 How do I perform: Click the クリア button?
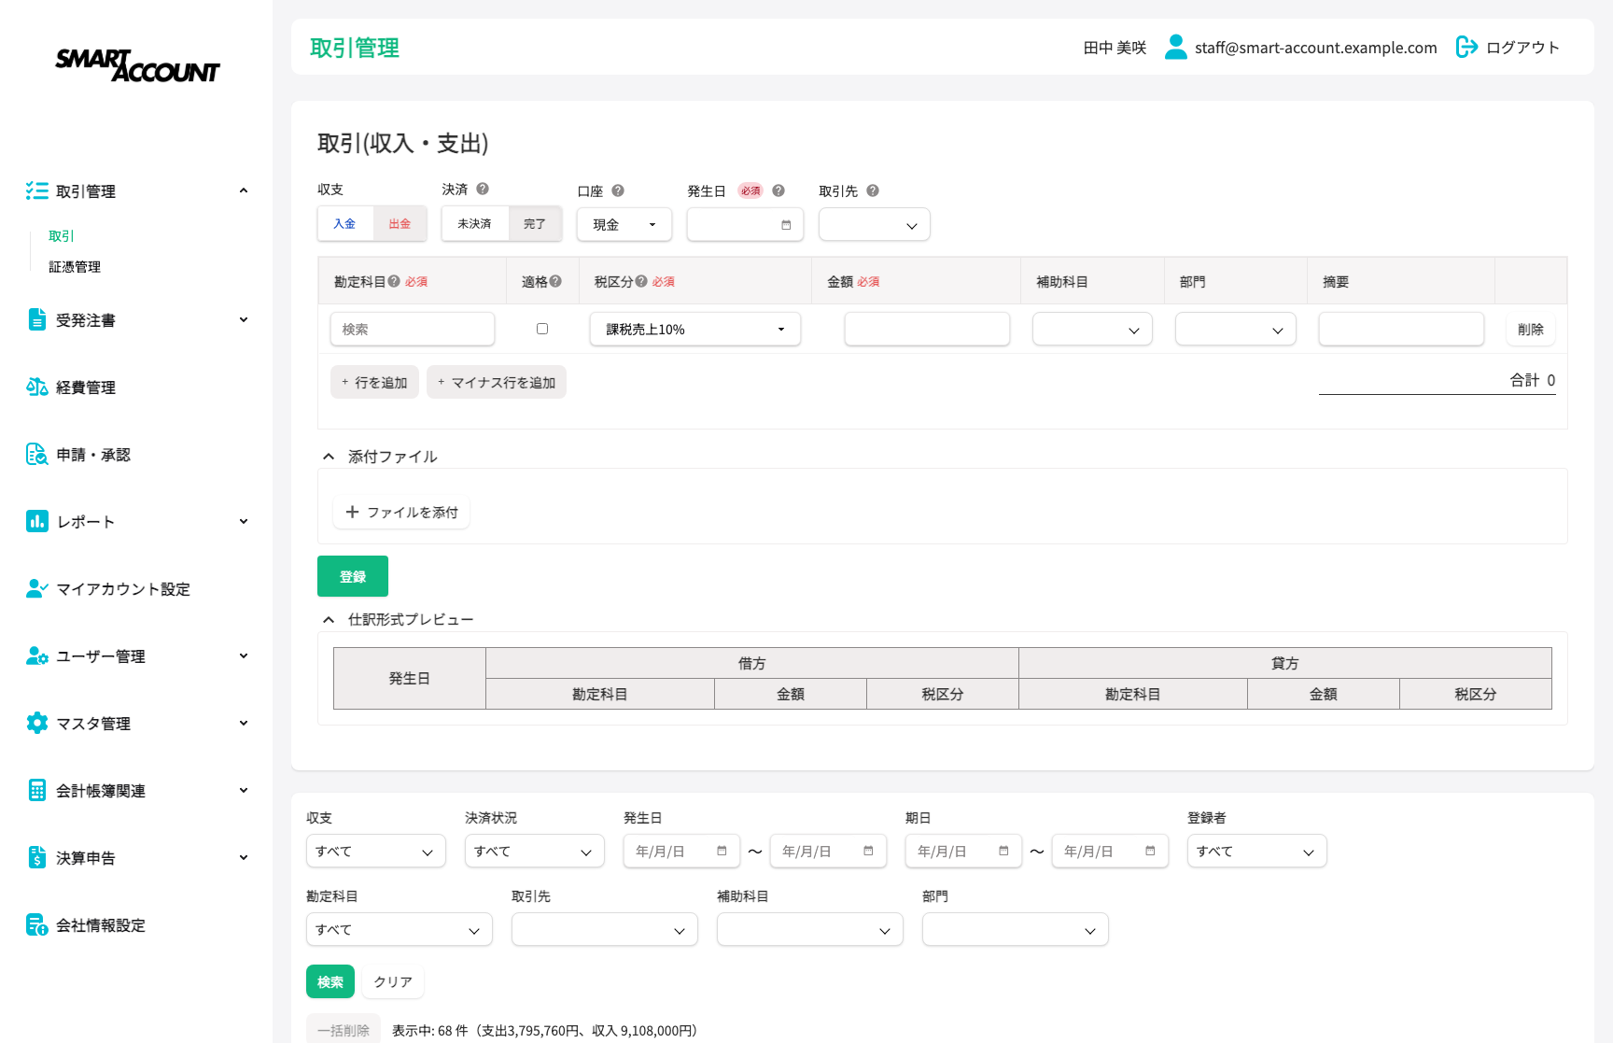tap(393, 981)
